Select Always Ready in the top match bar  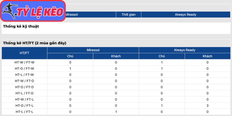[186, 14]
